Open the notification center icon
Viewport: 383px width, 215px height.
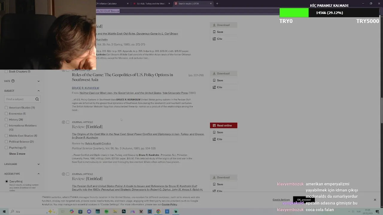tap(377, 212)
